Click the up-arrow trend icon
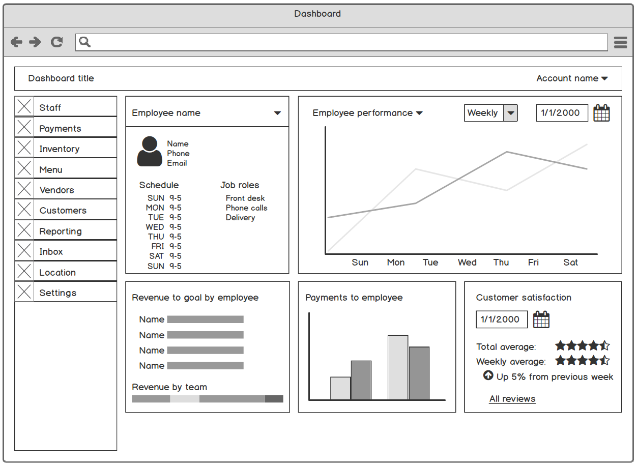Viewport: 637px width, 466px height. pyautogui.click(x=488, y=375)
